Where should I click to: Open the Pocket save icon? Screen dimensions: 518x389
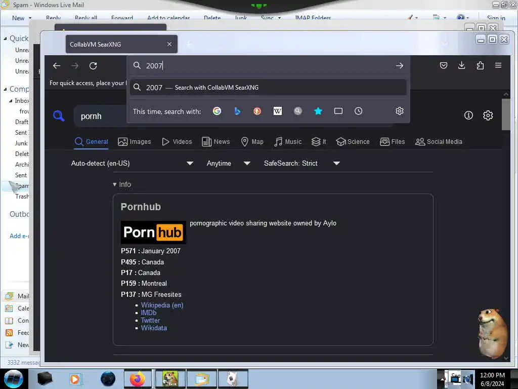443,65
